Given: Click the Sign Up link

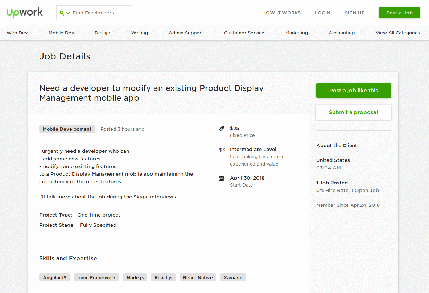Looking at the screenshot, I should (x=355, y=13).
